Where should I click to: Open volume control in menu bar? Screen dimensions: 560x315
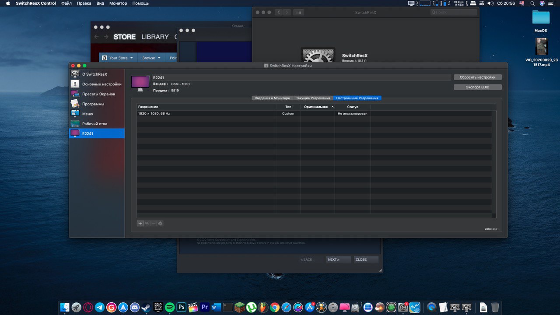pyautogui.click(x=490, y=3)
